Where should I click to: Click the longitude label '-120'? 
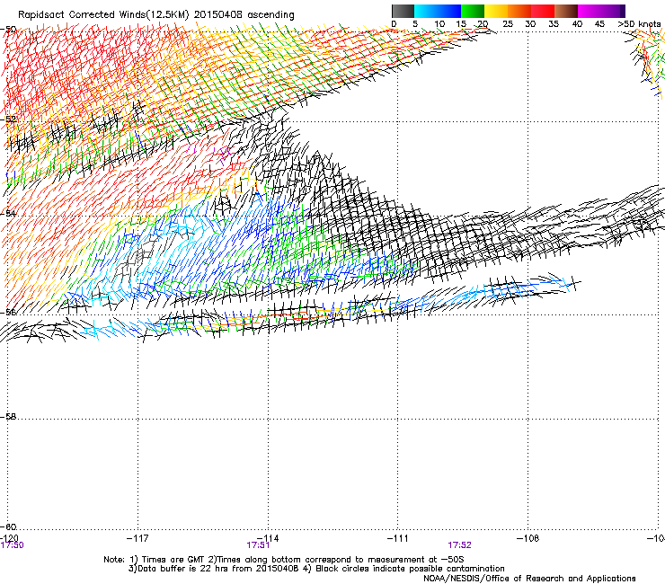click(11, 538)
